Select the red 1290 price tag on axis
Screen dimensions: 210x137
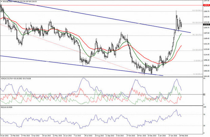point(205,5)
